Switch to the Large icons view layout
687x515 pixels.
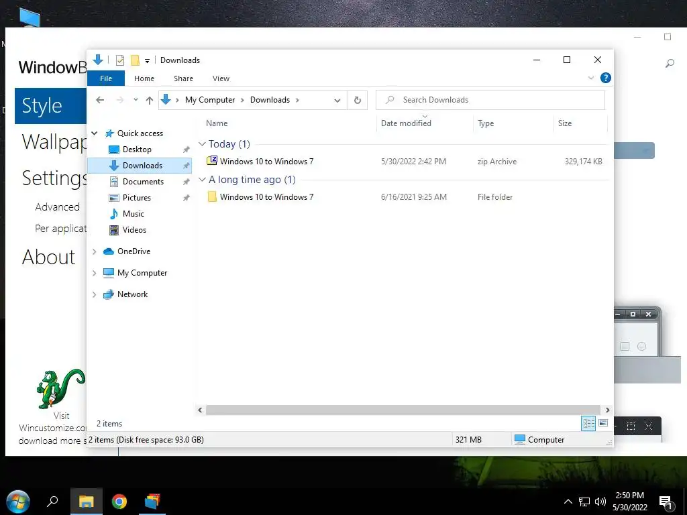pyautogui.click(x=603, y=423)
